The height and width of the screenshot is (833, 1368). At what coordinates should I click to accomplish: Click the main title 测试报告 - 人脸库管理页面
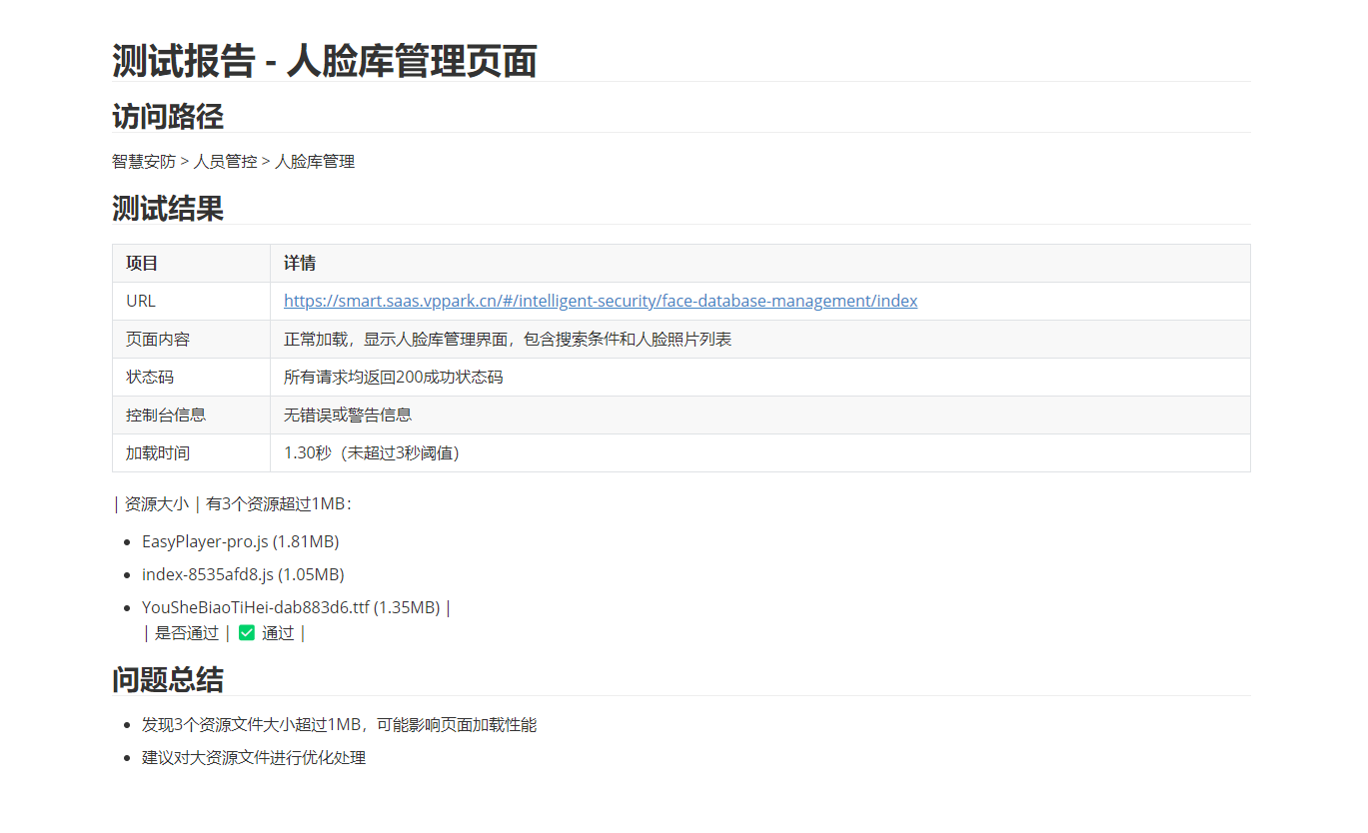tap(324, 61)
